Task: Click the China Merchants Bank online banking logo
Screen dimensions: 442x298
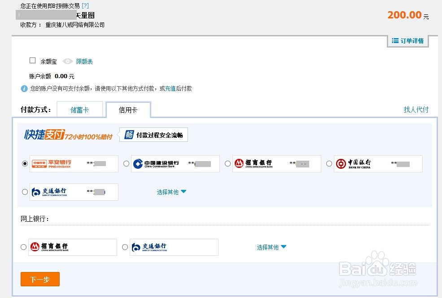Action: 52,247
